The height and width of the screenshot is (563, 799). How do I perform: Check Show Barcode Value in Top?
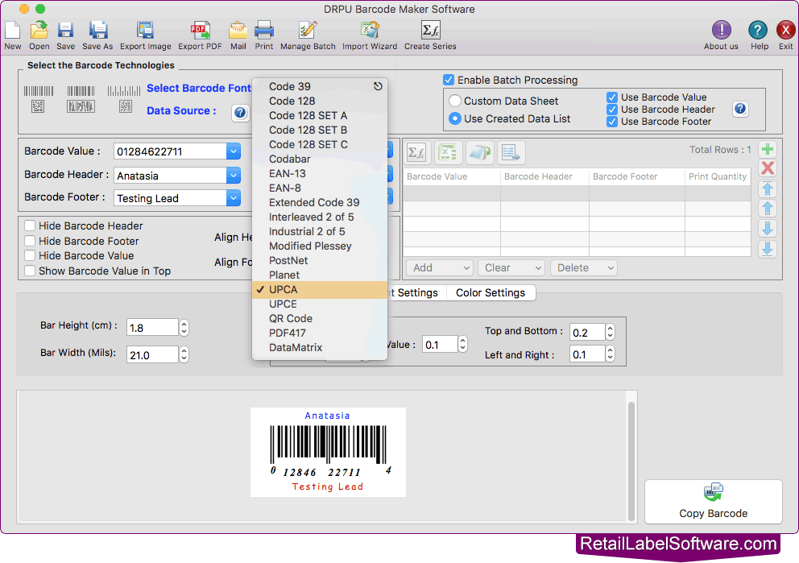pyautogui.click(x=30, y=271)
